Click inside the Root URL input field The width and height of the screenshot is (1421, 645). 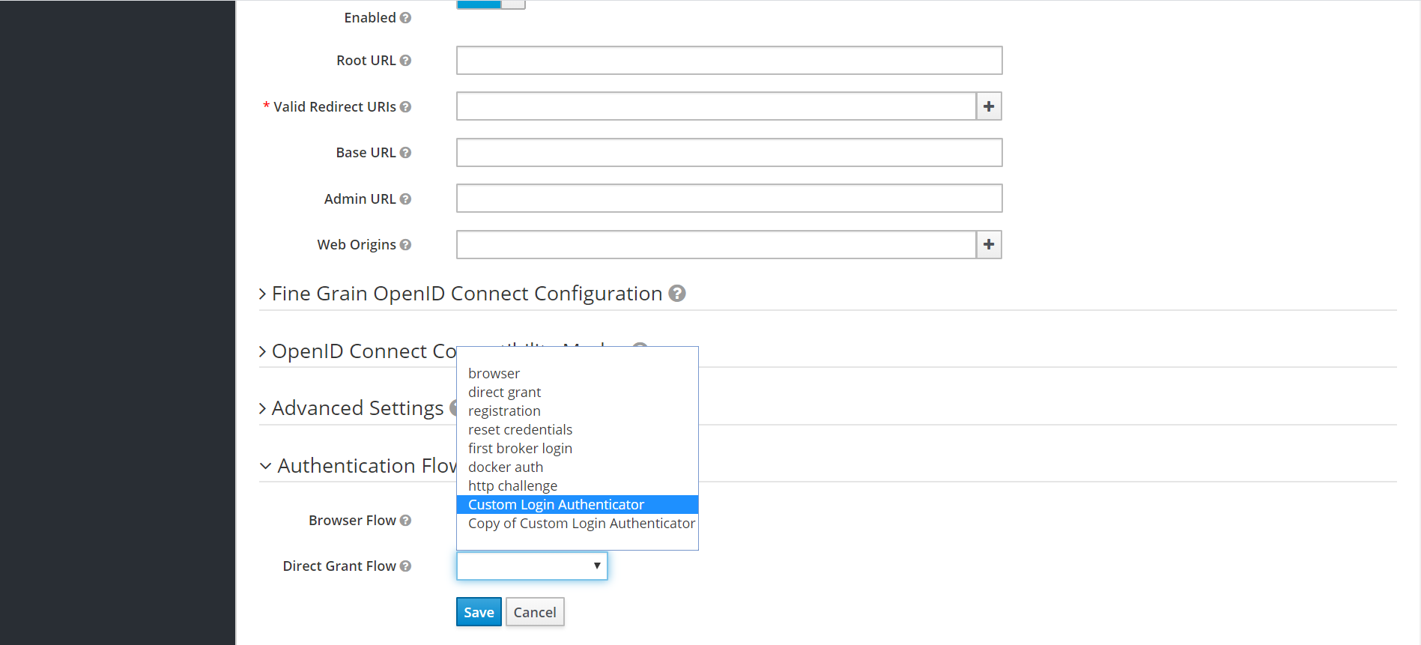click(x=729, y=61)
